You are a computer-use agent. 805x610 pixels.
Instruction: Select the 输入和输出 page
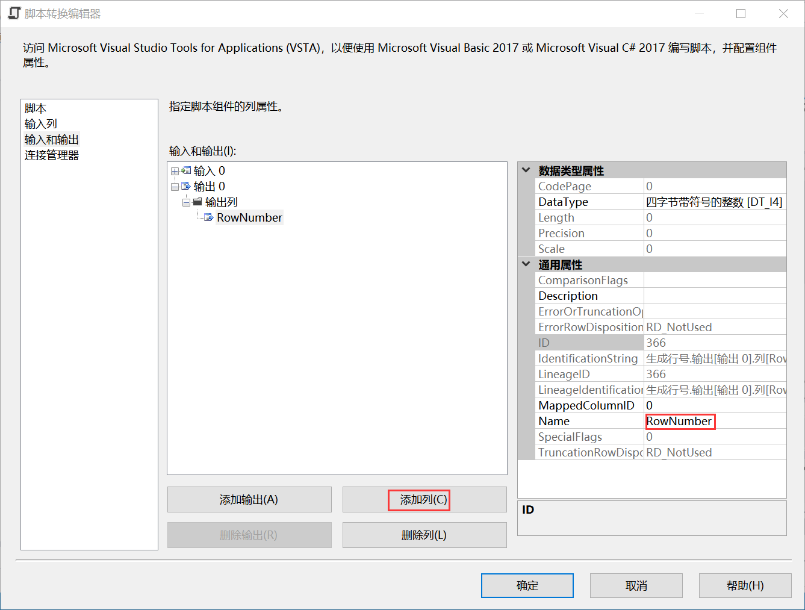(x=52, y=140)
